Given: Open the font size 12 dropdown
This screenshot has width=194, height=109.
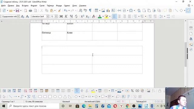Looking at the screenshot, I should click(56, 16).
